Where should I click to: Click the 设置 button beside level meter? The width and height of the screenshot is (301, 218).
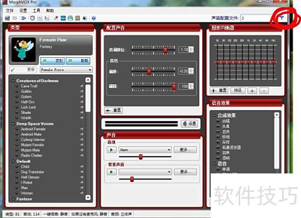coord(190,123)
